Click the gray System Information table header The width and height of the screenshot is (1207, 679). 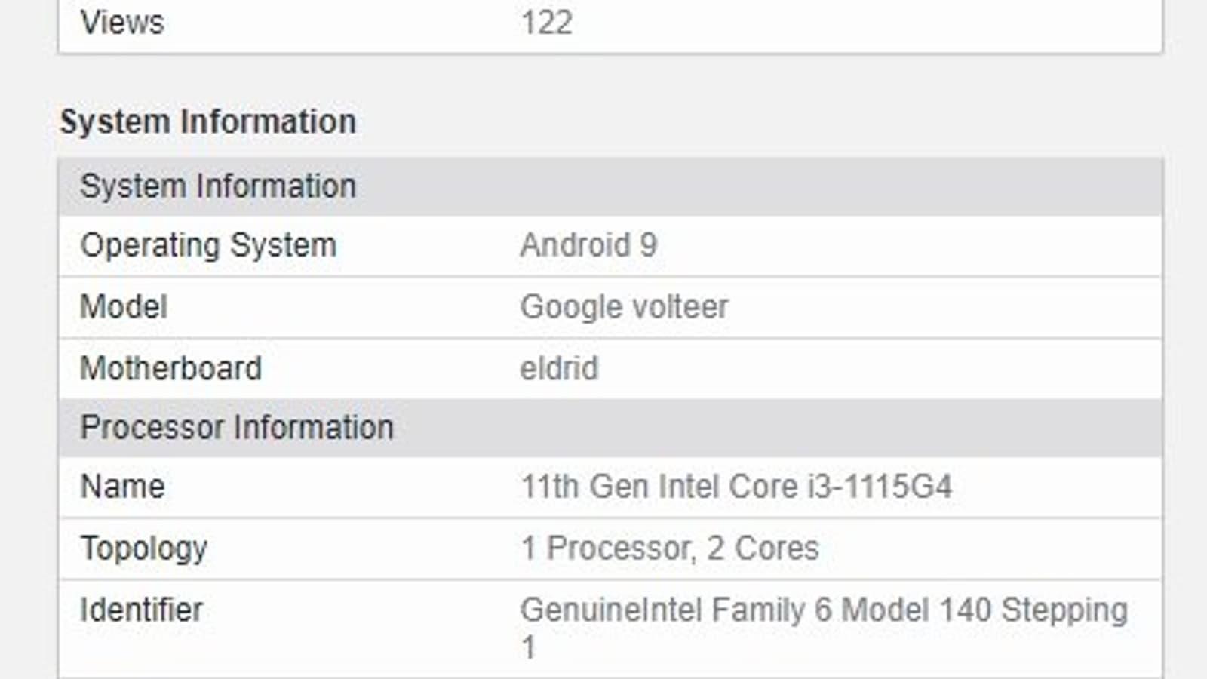pos(218,186)
